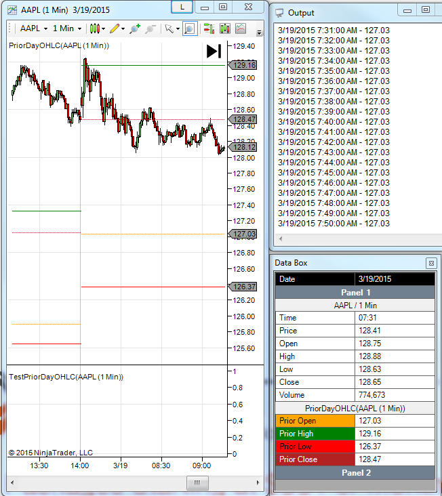Viewport: 442px width, 496px height.
Task: Click the L link button in title bar
Action: [182, 7]
